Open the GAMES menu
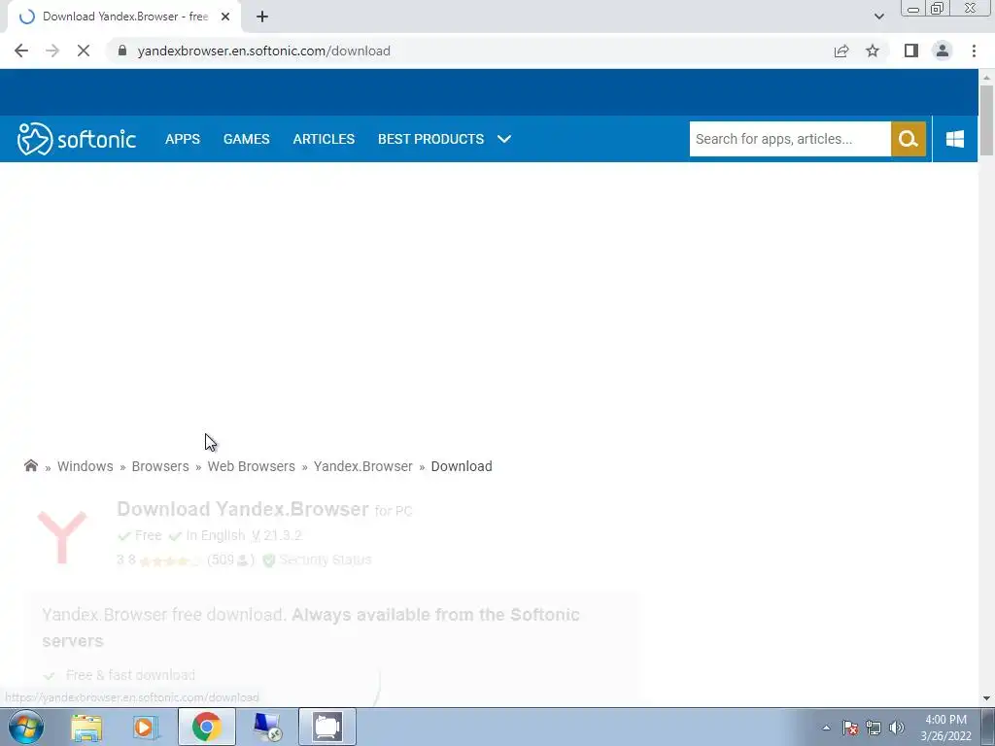This screenshot has width=995, height=746. [246, 139]
